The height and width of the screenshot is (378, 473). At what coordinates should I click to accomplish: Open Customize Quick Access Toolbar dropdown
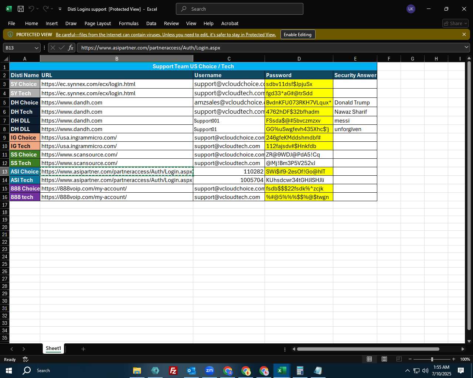click(60, 9)
